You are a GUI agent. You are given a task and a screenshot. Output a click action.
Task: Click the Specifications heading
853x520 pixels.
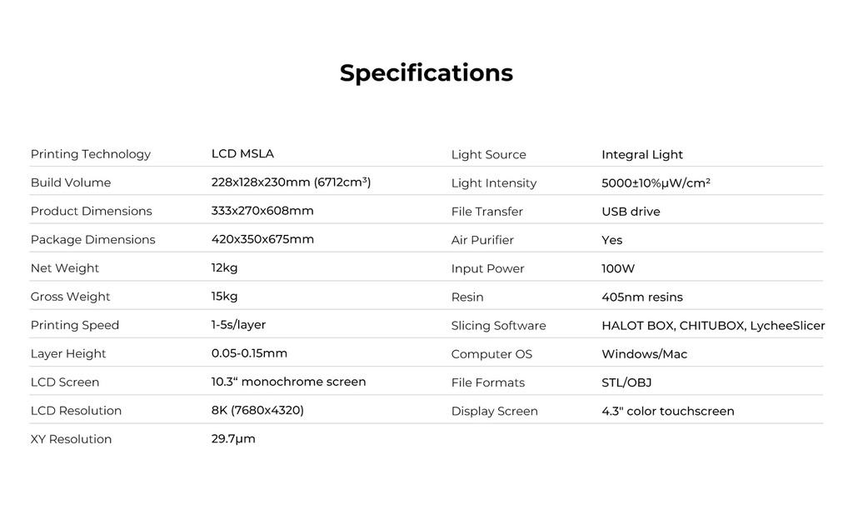(426, 73)
